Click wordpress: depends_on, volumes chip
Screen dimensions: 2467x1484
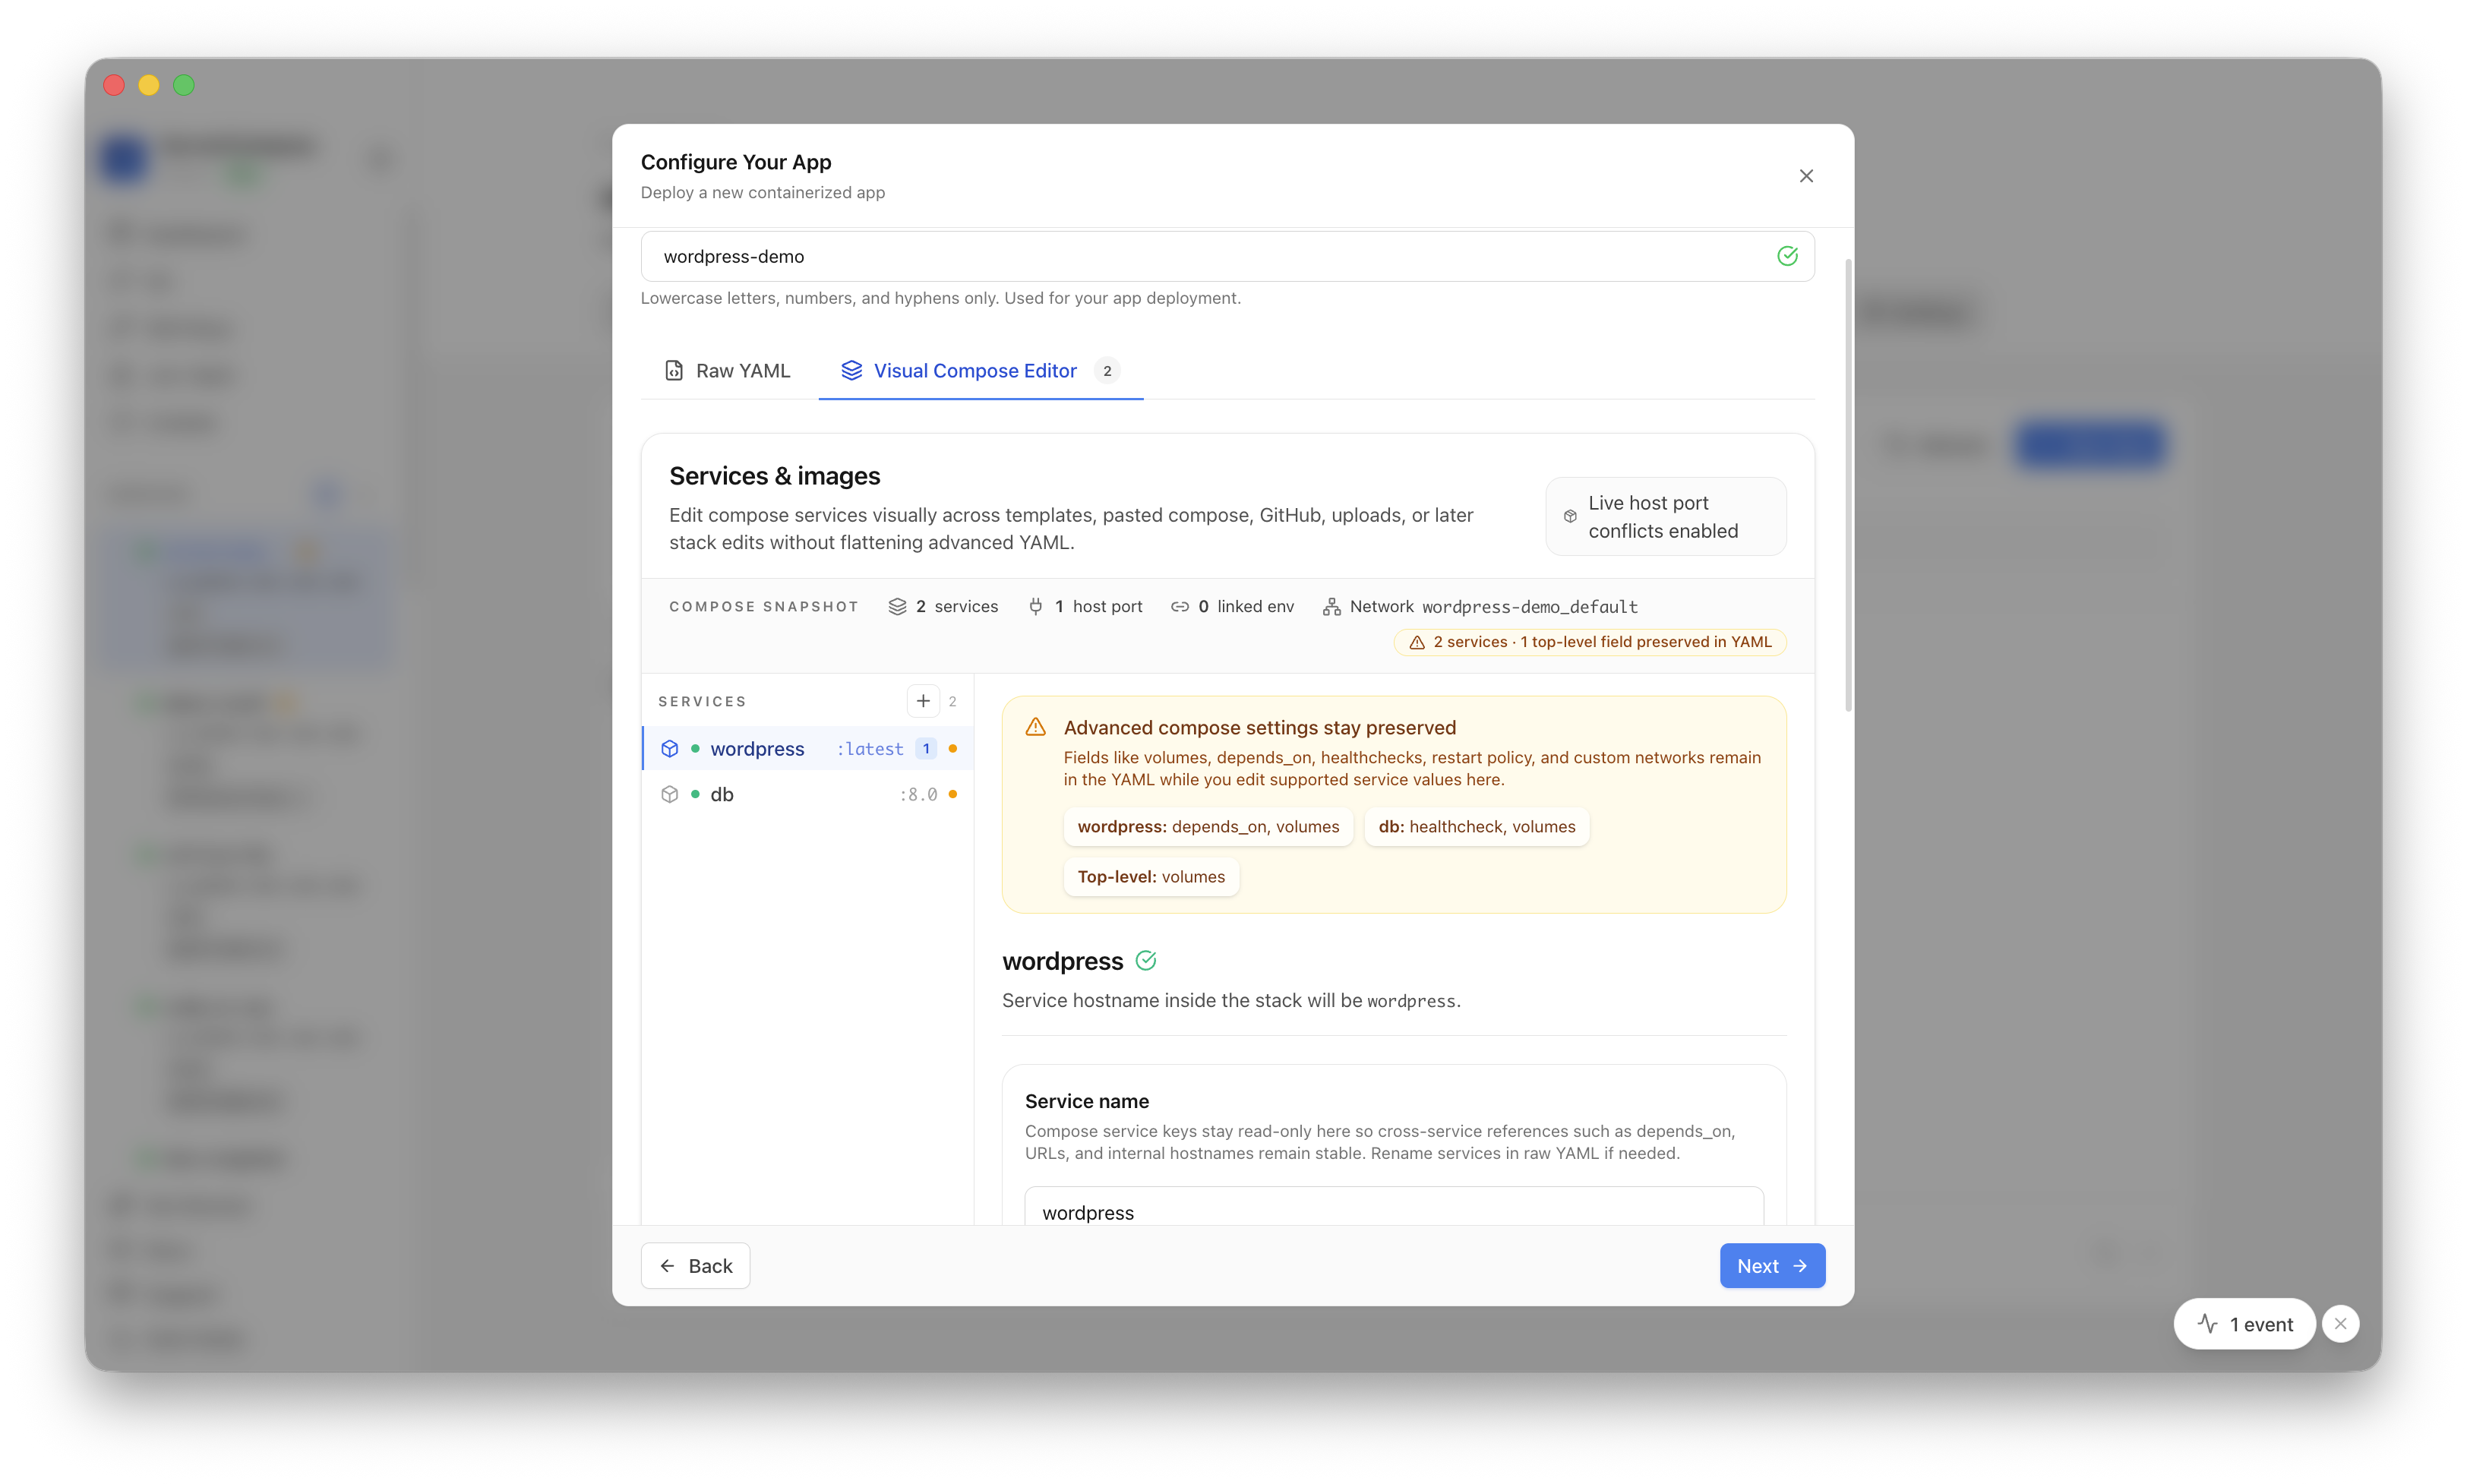(1208, 827)
